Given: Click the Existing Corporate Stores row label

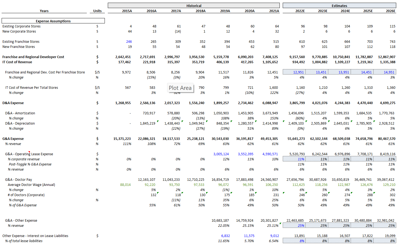Looking at the screenshot, I should (22, 26).
